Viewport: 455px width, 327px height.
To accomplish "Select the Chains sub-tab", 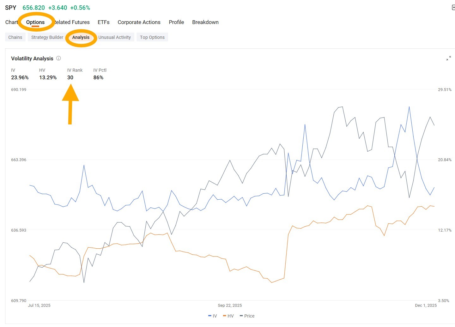I will pos(15,37).
